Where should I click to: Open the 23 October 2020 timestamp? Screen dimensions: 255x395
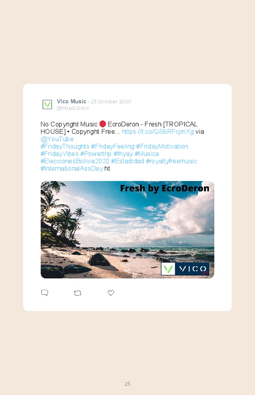[x=111, y=101]
